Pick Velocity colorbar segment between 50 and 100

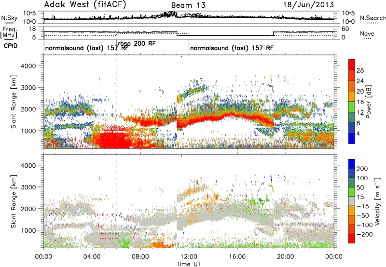click(x=352, y=183)
